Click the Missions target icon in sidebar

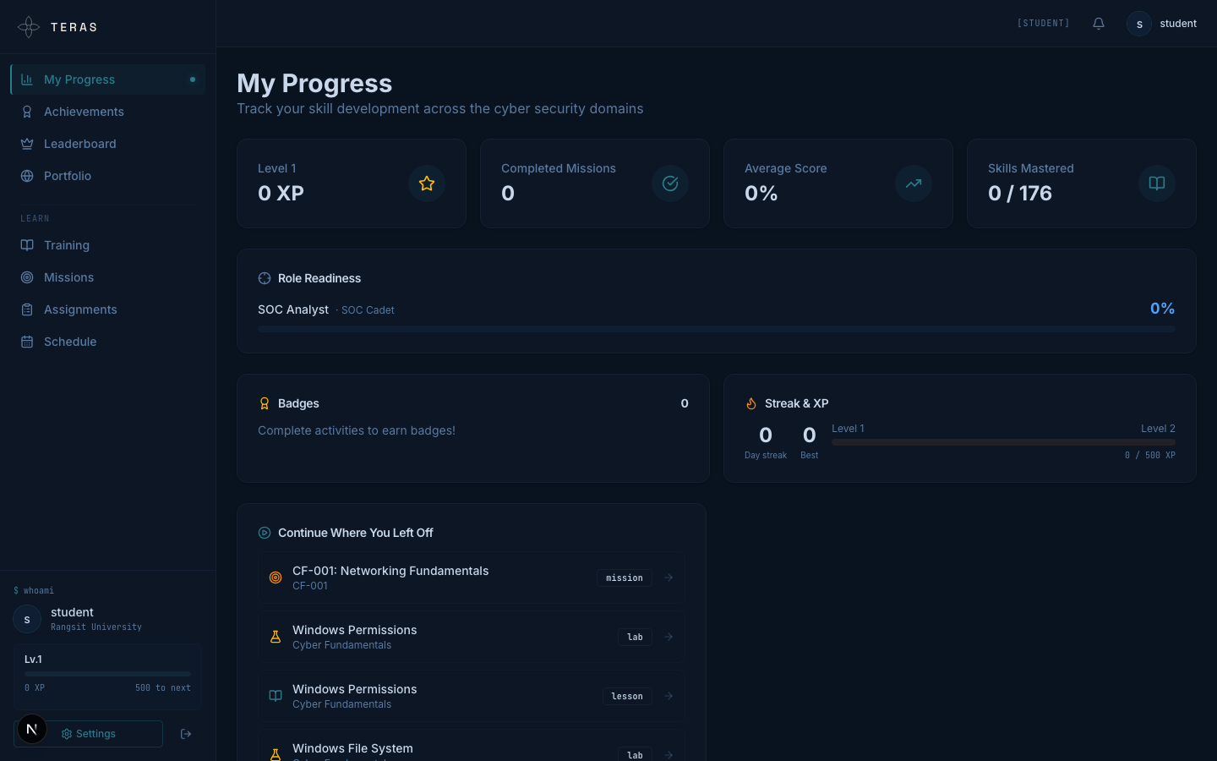click(27, 277)
